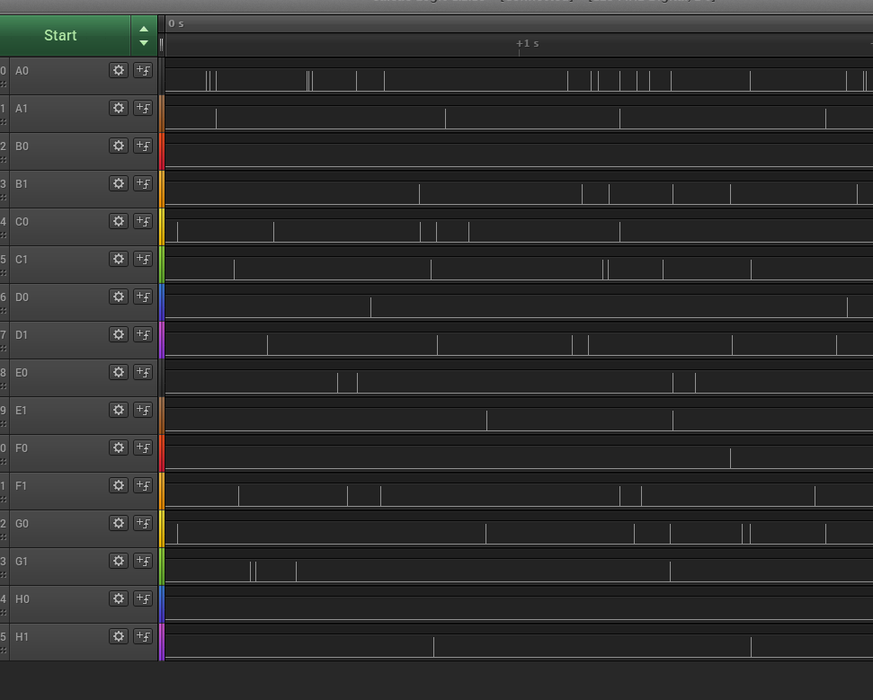Image resolution: width=873 pixels, height=700 pixels.
Task: Open channel D0 settings gear
Action: tap(119, 297)
